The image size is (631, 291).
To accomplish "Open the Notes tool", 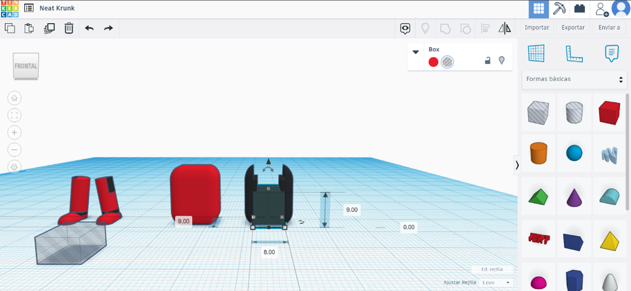I will point(611,53).
